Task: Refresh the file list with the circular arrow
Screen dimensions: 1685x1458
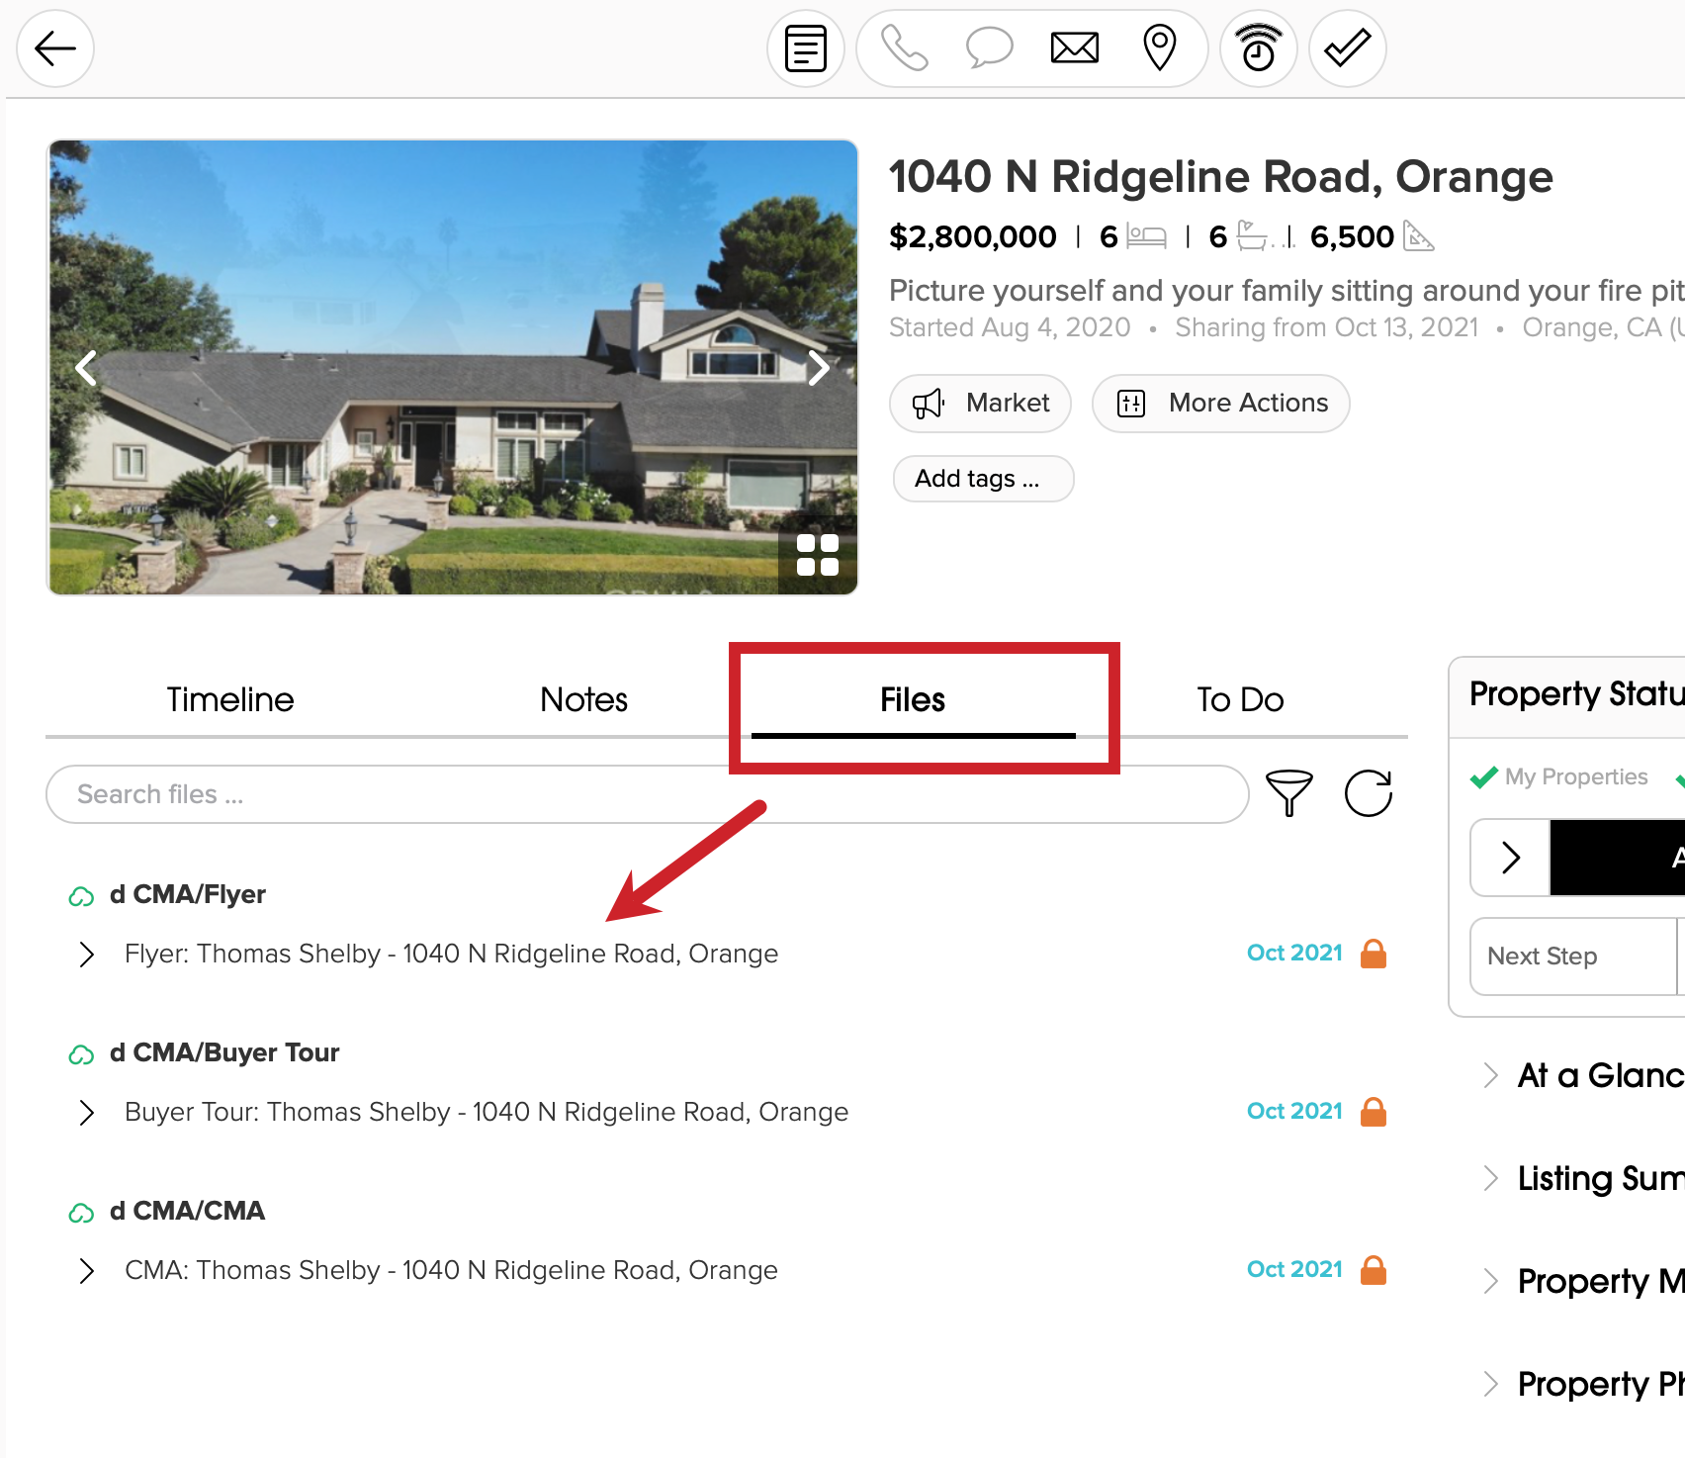Action: pyautogui.click(x=1368, y=793)
